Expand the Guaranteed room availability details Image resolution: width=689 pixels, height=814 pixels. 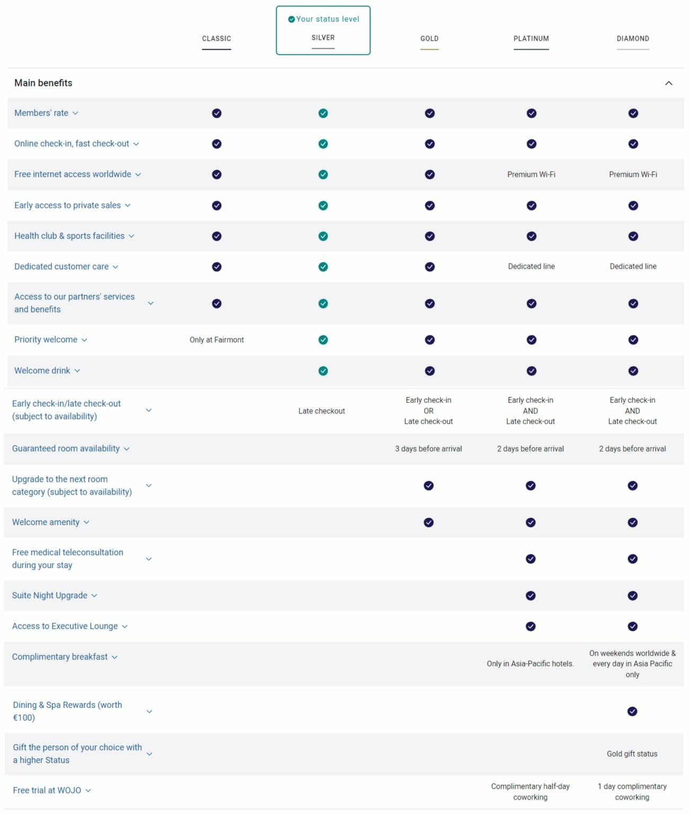[x=127, y=449]
